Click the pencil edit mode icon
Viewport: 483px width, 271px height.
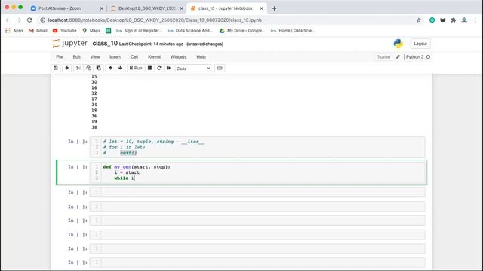pos(398,57)
